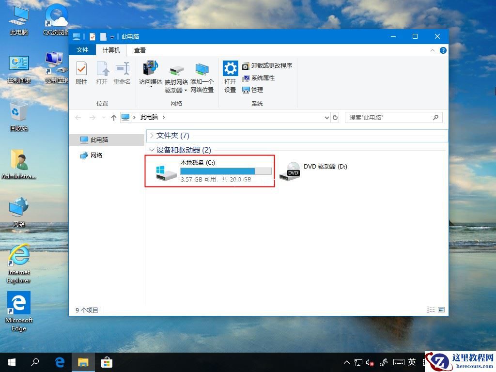Switch to details view in status bar
This screenshot has width=496, height=372.
coord(430,310)
